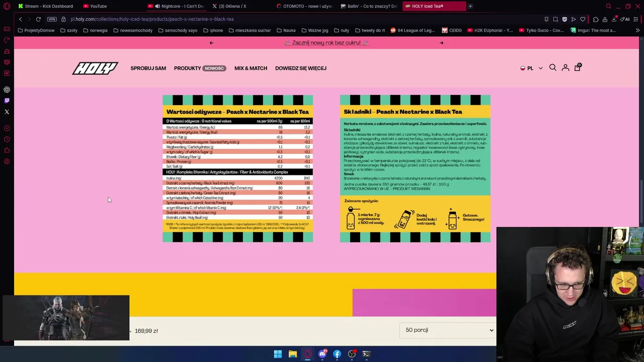Open the GX Cleaner sidebar icon
Image resolution: width=644 pixels, height=362 pixels.
[7, 51]
